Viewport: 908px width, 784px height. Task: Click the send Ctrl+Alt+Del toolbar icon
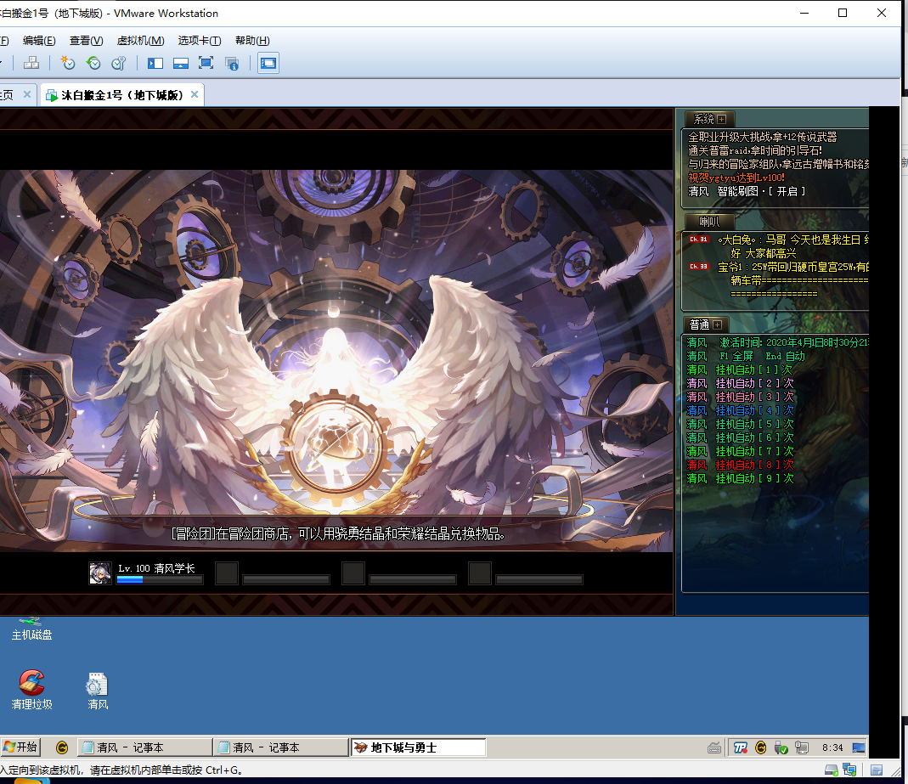point(31,63)
